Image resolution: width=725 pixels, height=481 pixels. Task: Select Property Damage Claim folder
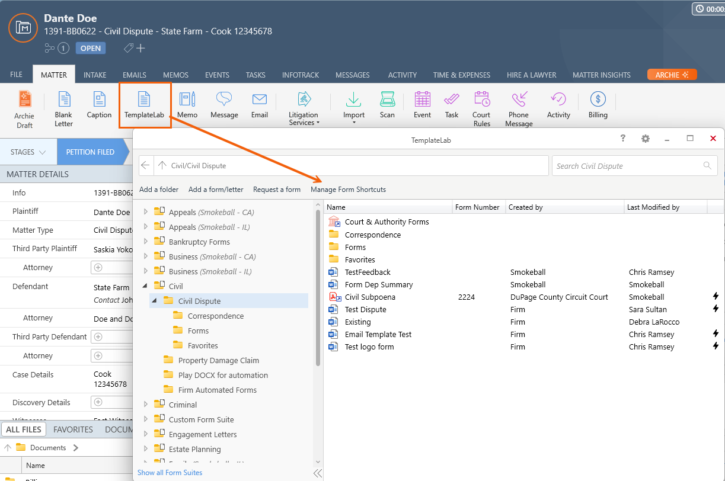(x=219, y=360)
